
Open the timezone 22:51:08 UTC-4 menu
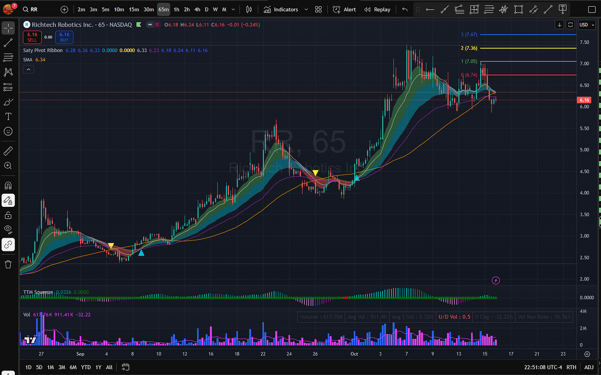click(543, 367)
